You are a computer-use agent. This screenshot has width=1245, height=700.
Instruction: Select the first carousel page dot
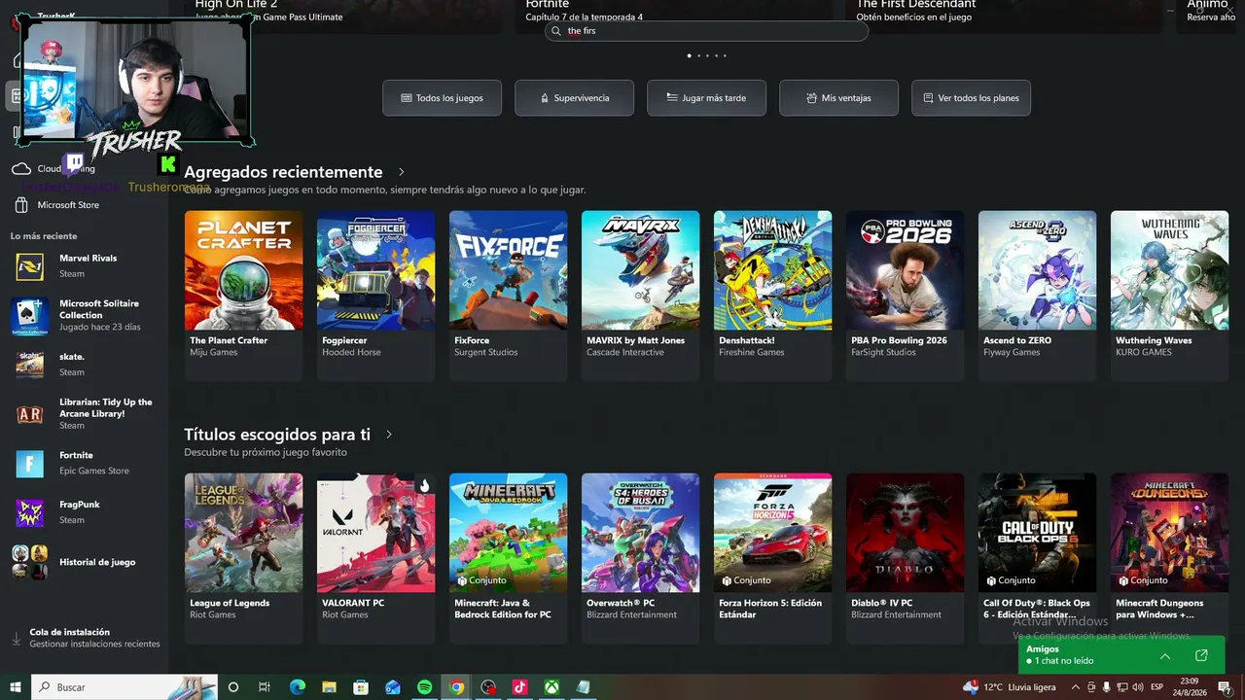point(689,55)
